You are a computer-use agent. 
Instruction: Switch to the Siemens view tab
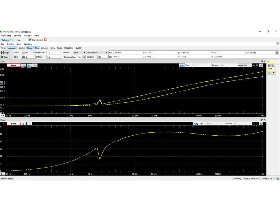tap(44, 48)
